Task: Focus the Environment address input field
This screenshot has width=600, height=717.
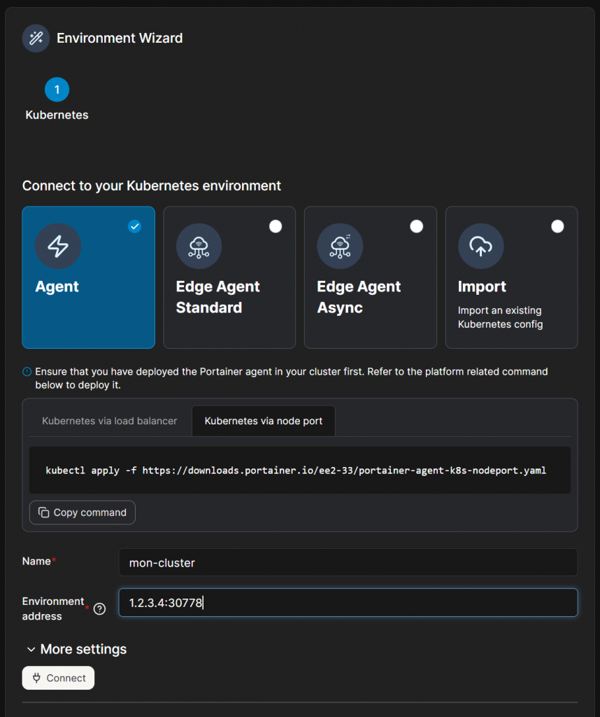Action: [348, 603]
